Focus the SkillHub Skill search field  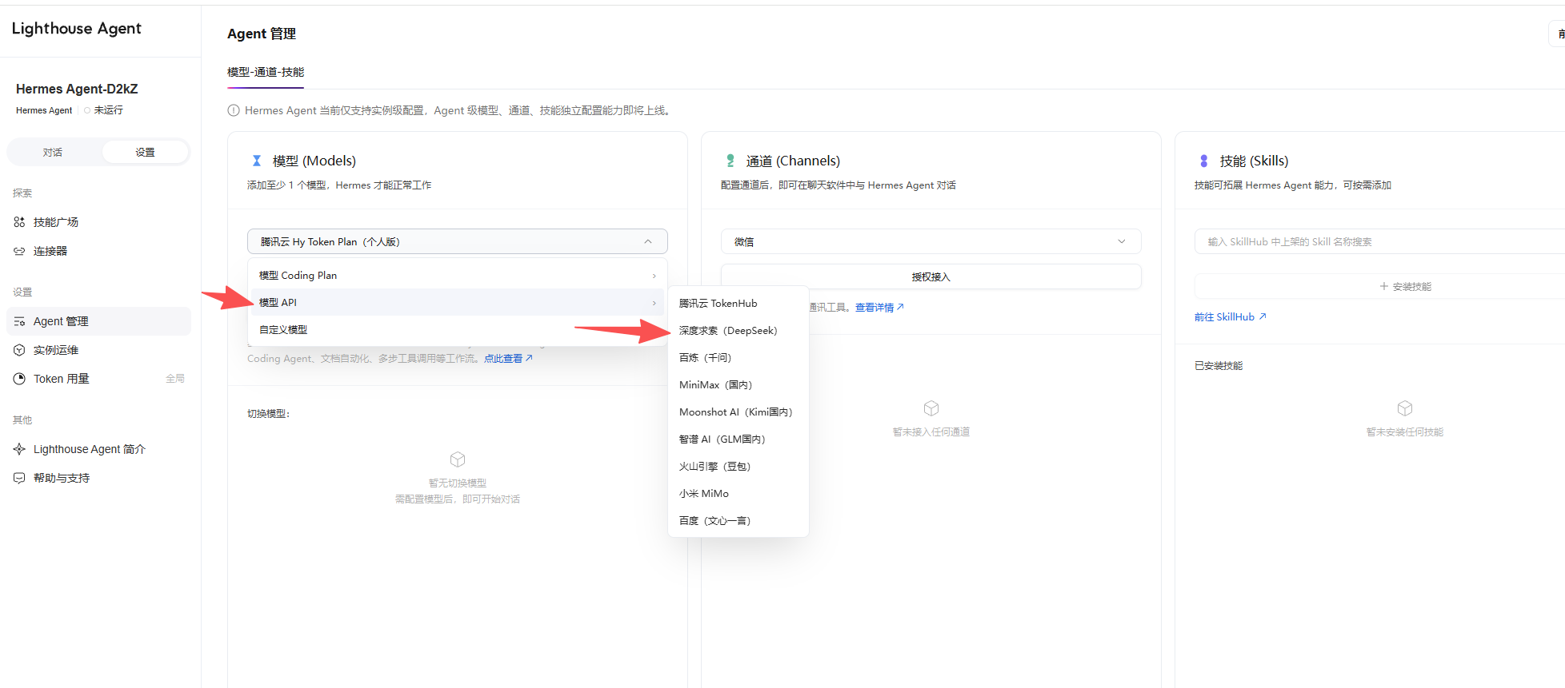[x=1379, y=241]
